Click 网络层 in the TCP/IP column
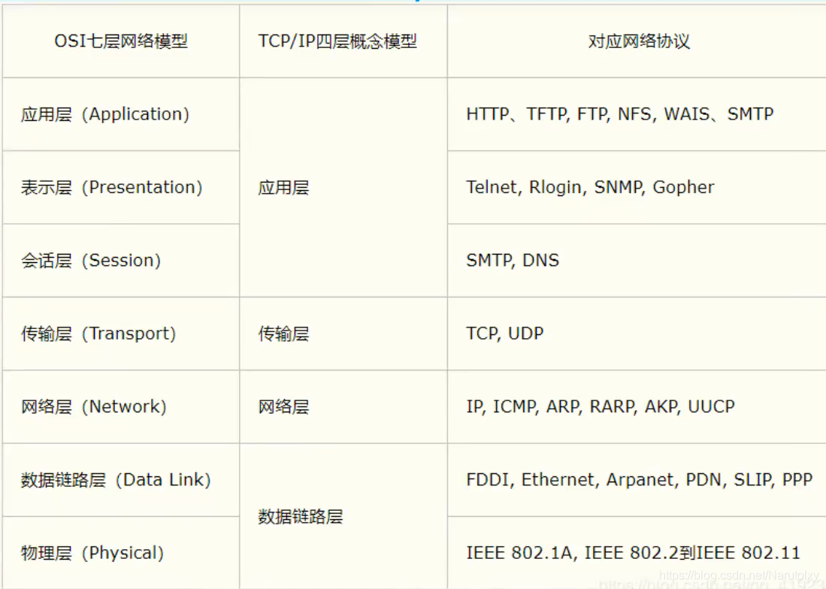This screenshot has width=826, height=589. [x=343, y=407]
